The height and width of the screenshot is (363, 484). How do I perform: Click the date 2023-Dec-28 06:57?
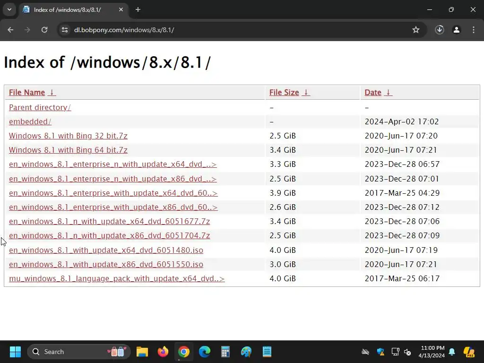click(402, 164)
